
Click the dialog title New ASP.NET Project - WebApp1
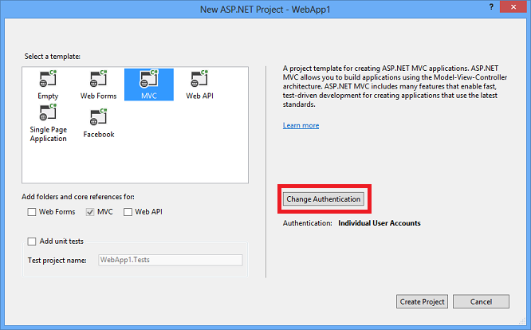[x=265, y=10]
